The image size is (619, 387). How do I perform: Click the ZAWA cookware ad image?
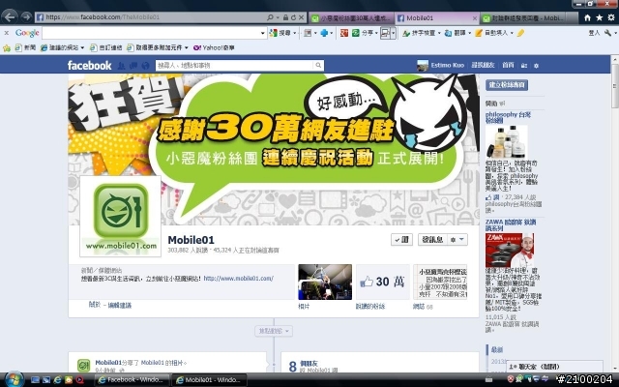(510, 251)
